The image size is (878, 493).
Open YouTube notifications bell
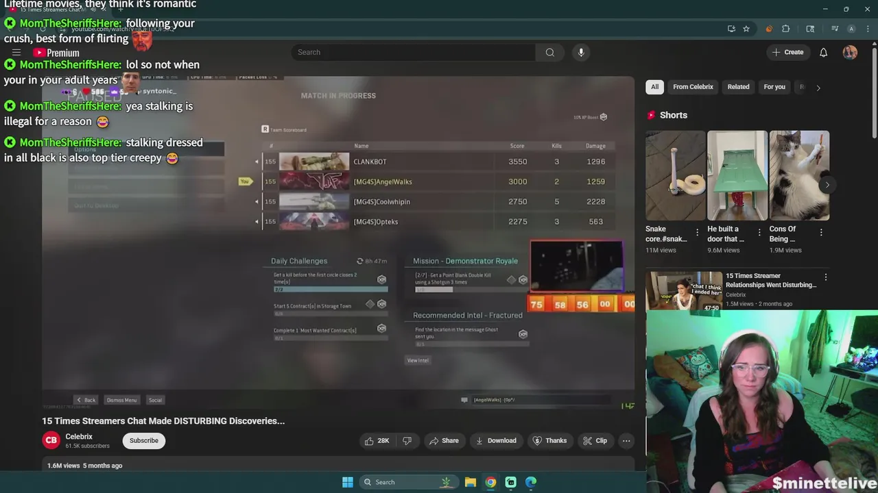(x=823, y=52)
